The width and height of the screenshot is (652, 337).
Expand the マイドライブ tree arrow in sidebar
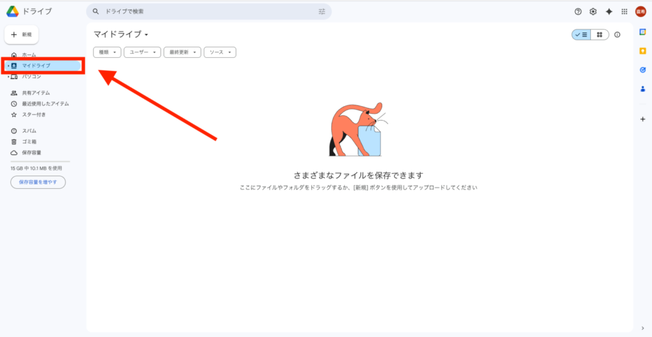(8, 65)
